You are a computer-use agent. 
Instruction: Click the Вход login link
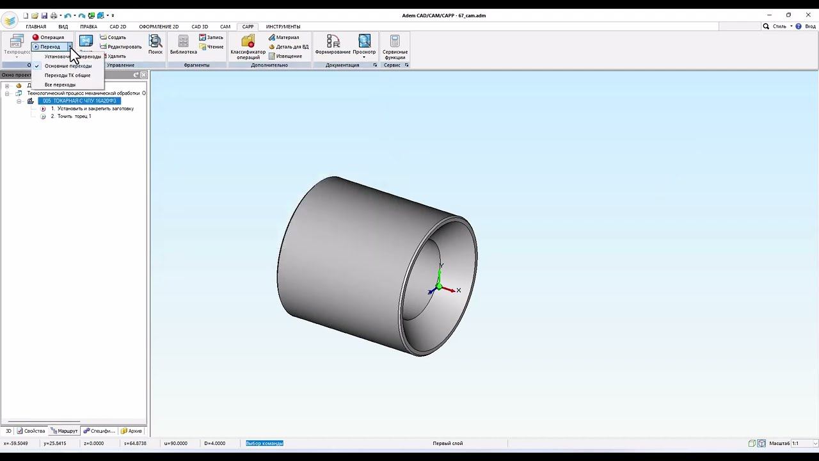tap(811, 26)
